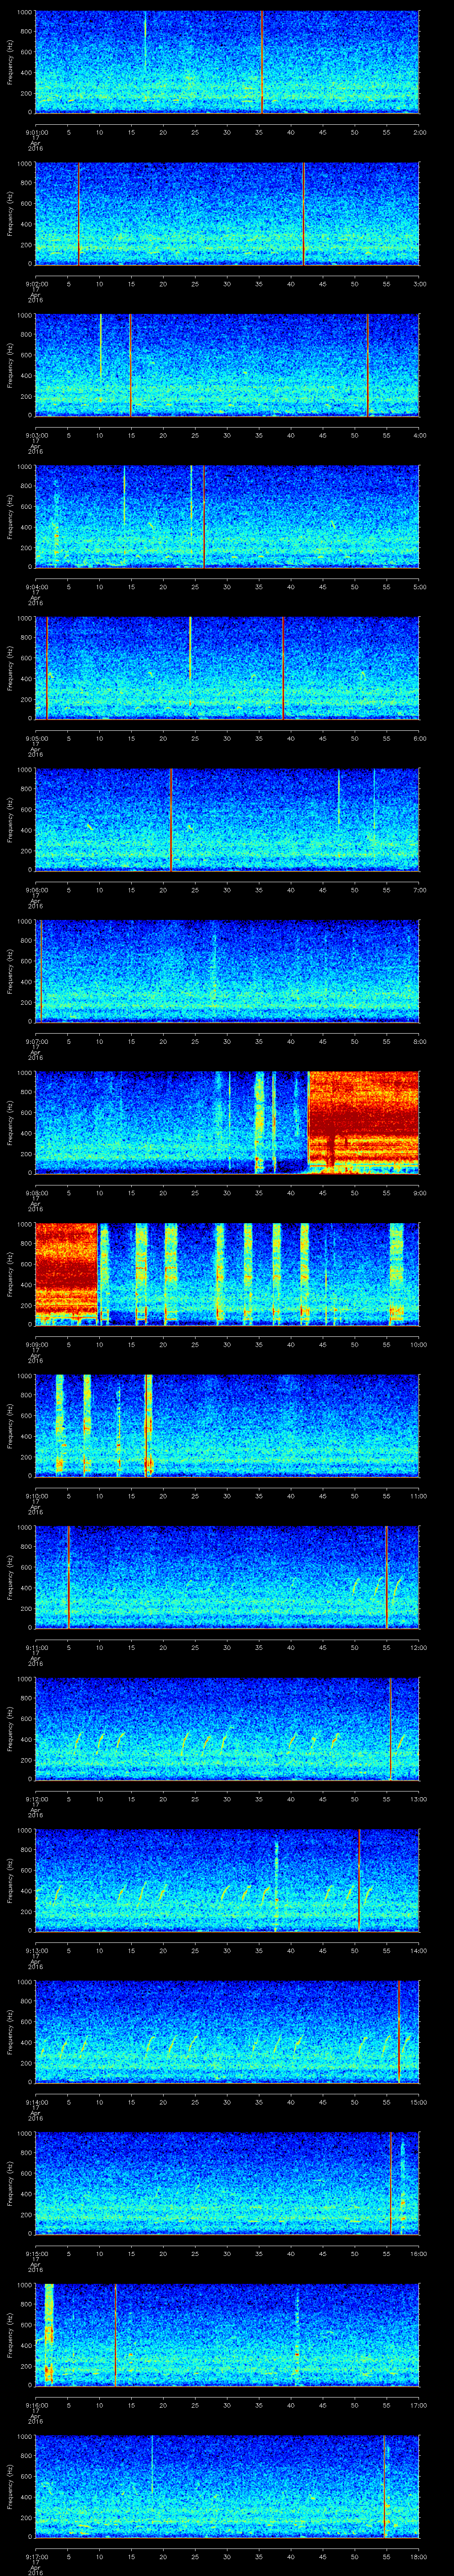454x2576 pixels.
Task: Click the 9:17:00 time axis label
Action: 36,2557
